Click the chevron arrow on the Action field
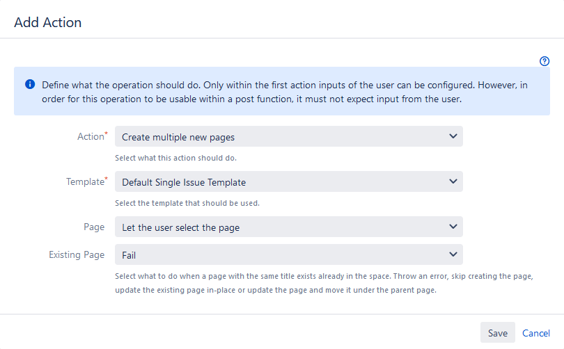Viewport: 564px width, 349px height. pyautogui.click(x=453, y=136)
